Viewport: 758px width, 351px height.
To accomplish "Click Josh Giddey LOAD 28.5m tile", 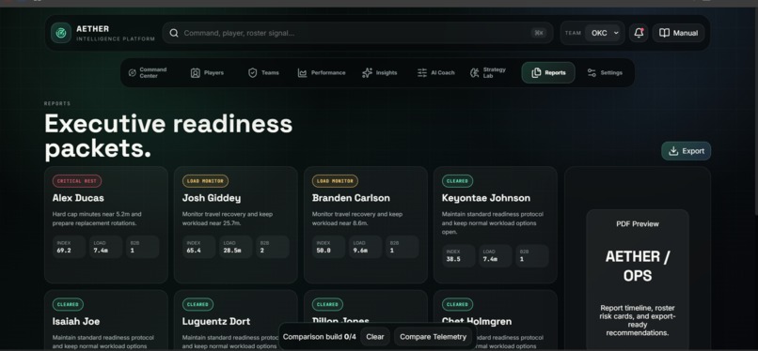I will [x=236, y=247].
